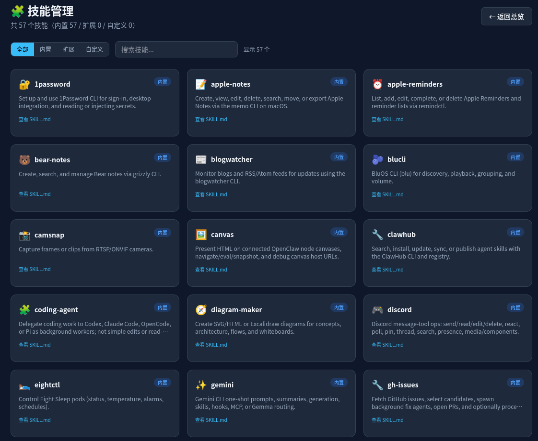Click the 内置 badge on gh-issues card
The height and width of the screenshot is (441, 538).
click(515, 383)
